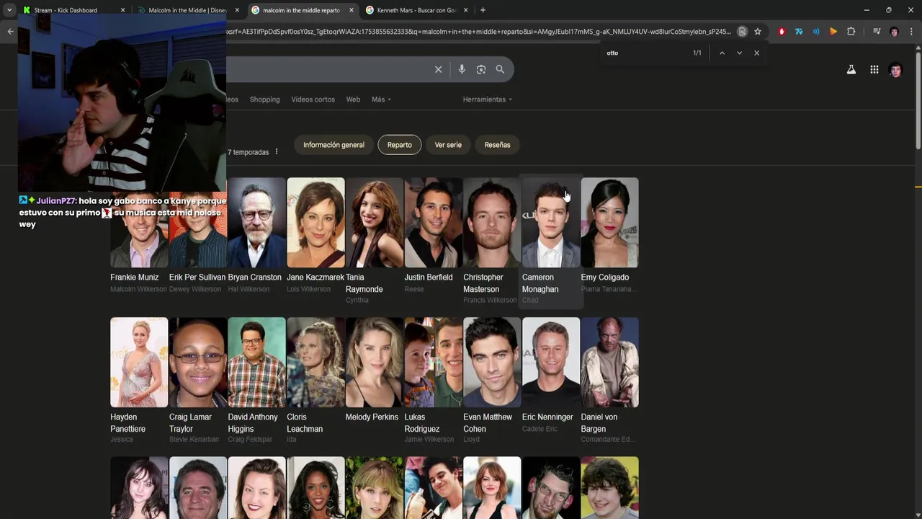Click the Erik Per Sullivan name link

coord(197,278)
